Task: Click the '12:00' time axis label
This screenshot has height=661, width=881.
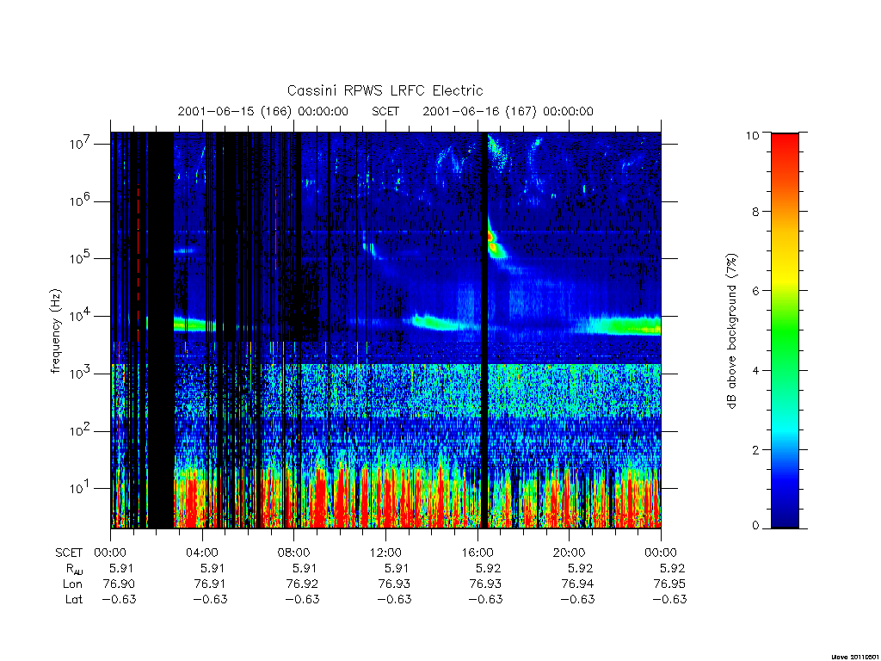Action: coord(385,553)
